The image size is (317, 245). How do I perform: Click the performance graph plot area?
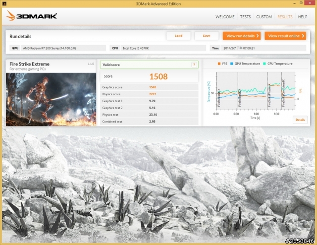(256, 91)
